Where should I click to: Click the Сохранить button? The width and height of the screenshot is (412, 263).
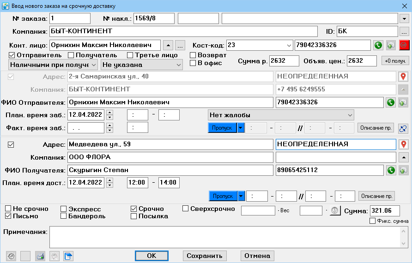tap(205, 256)
